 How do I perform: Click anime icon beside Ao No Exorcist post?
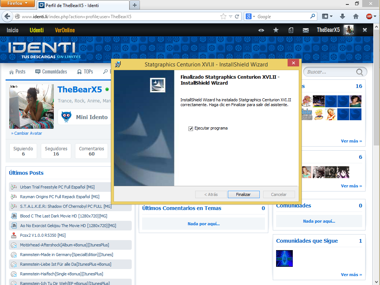point(14,225)
